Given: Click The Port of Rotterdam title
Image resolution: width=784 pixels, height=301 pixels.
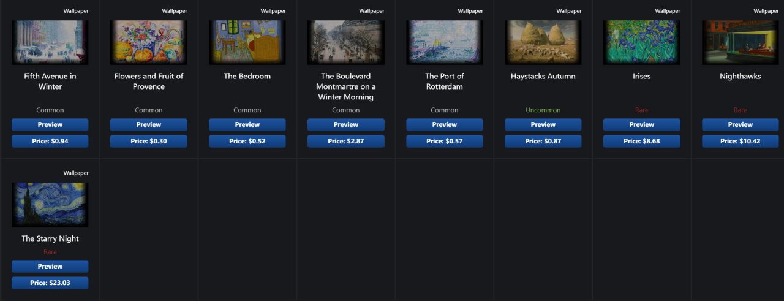Looking at the screenshot, I should click(445, 82).
